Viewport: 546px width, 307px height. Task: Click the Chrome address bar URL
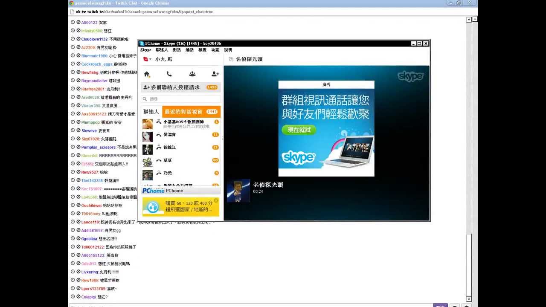(x=144, y=12)
